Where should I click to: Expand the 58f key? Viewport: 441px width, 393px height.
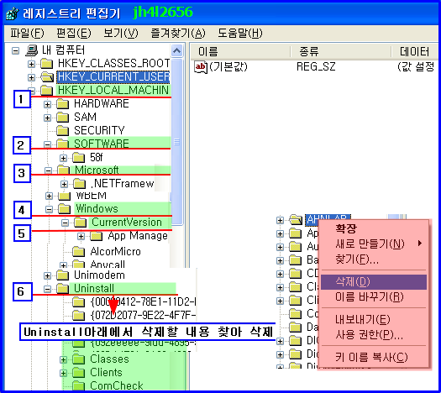click(63, 158)
